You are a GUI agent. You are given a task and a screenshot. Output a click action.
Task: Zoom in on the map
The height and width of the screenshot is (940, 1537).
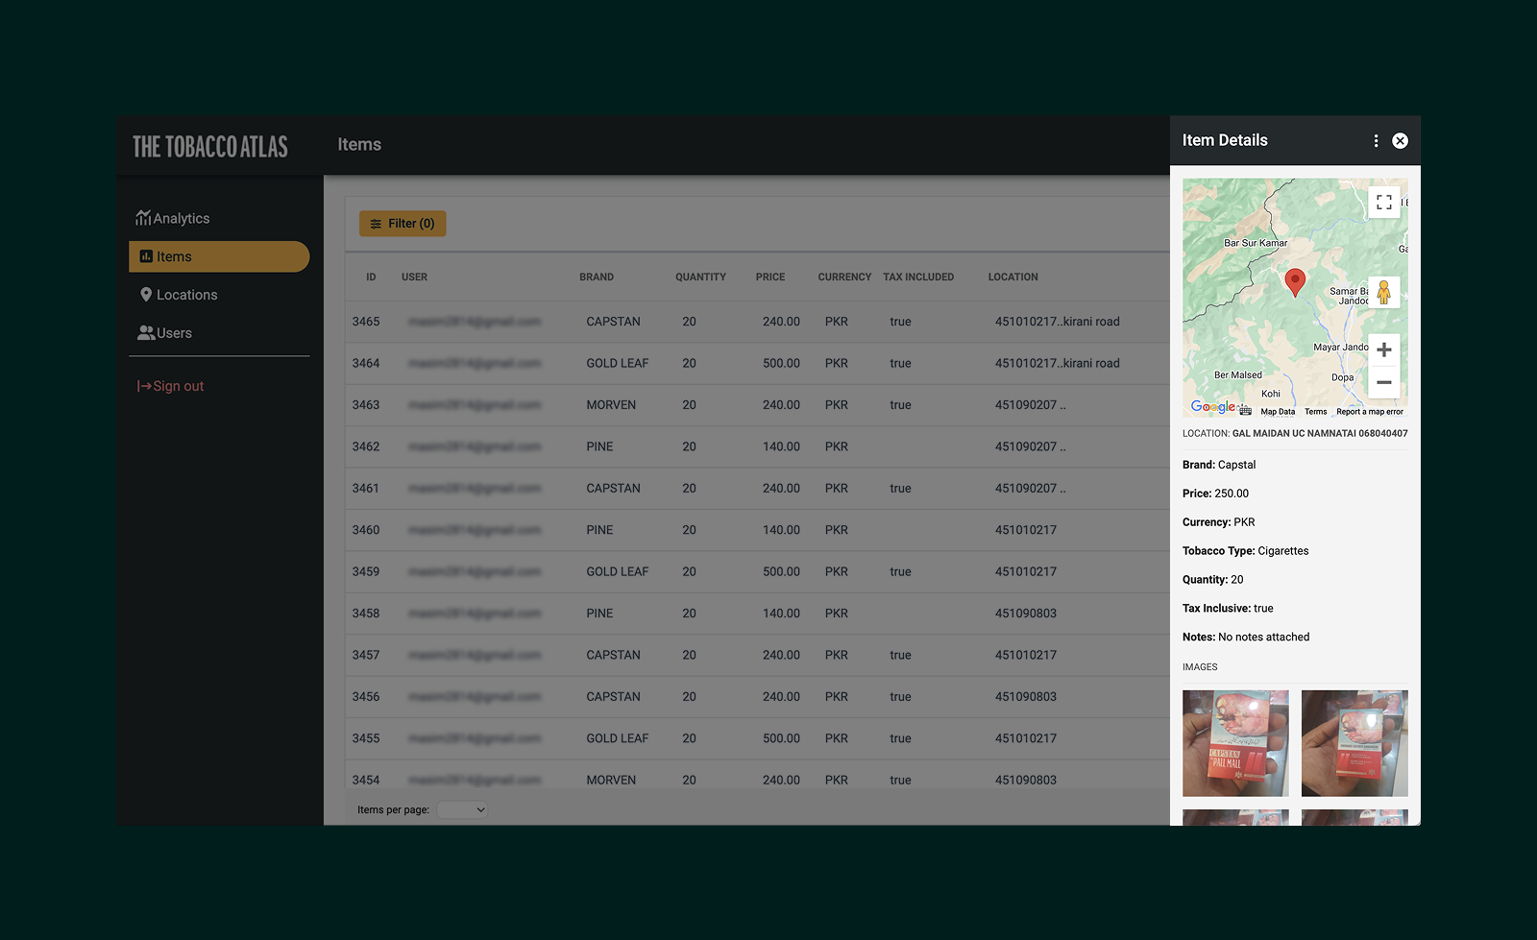click(x=1384, y=349)
